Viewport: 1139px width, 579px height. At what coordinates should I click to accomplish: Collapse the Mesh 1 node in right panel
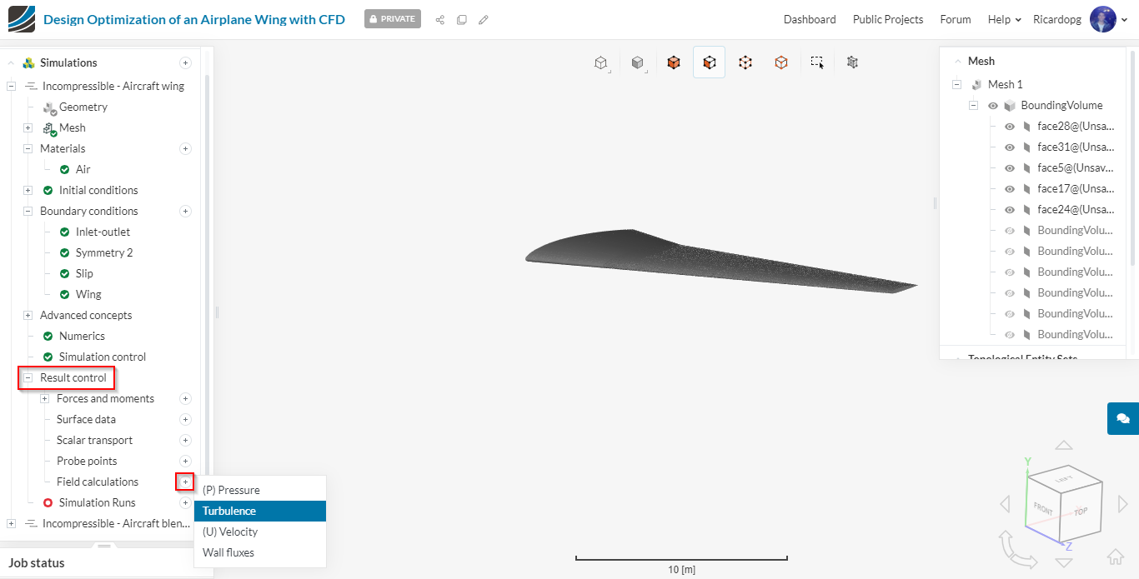pyautogui.click(x=956, y=84)
